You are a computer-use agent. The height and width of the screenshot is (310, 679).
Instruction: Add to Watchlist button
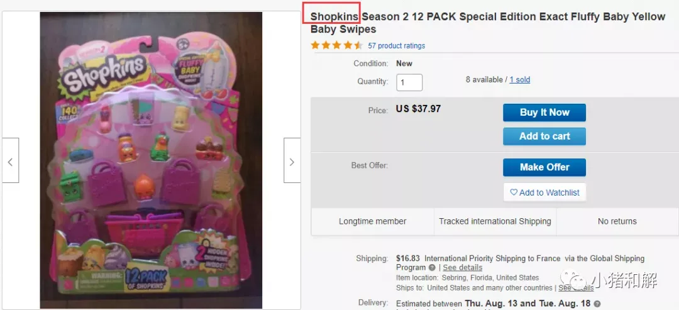coord(544,192)
